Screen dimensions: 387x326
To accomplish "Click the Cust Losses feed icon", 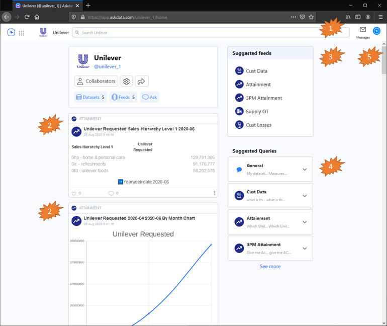I will tap(239, 125).
